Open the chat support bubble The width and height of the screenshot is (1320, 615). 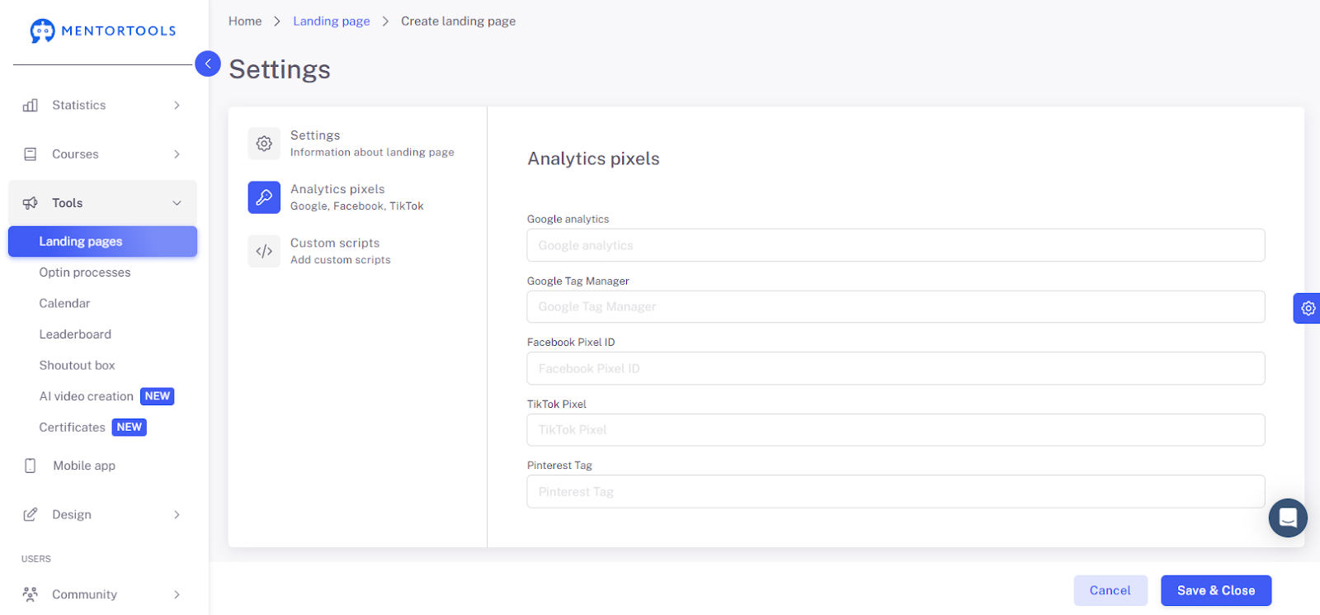pyautogui.click(x=1288, y=518)
